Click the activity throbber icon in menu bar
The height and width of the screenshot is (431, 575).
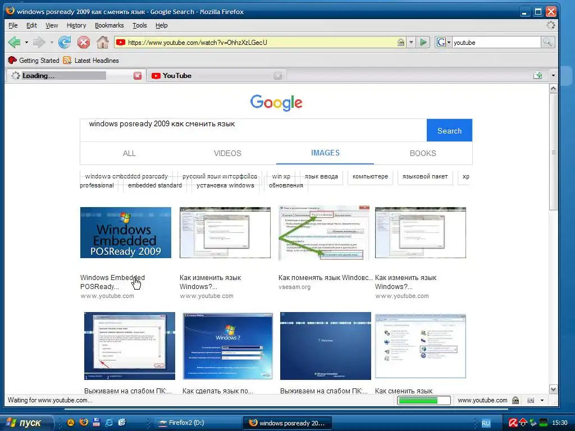(551, 25)
